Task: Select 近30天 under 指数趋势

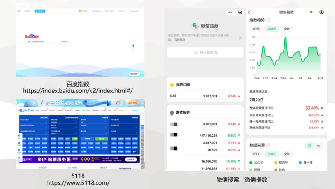Action: point(272,29)
